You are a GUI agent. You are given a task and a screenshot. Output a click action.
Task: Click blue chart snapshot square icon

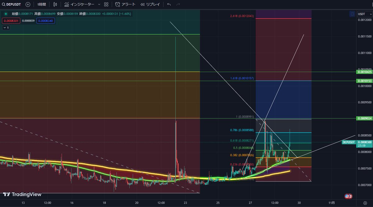click(x=352, y=14)
